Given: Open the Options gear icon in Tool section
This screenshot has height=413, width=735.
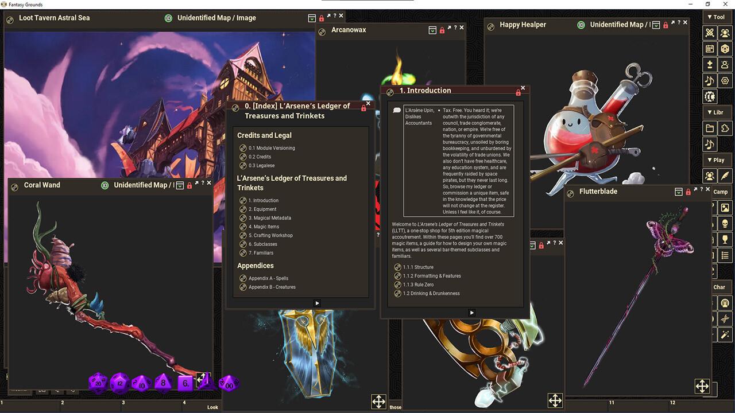Looking at the screenshot, I should [725, 81].
